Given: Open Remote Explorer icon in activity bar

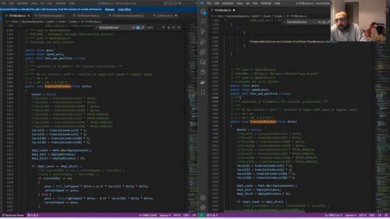Looking at the screenshot, I should tap(203, 62).
